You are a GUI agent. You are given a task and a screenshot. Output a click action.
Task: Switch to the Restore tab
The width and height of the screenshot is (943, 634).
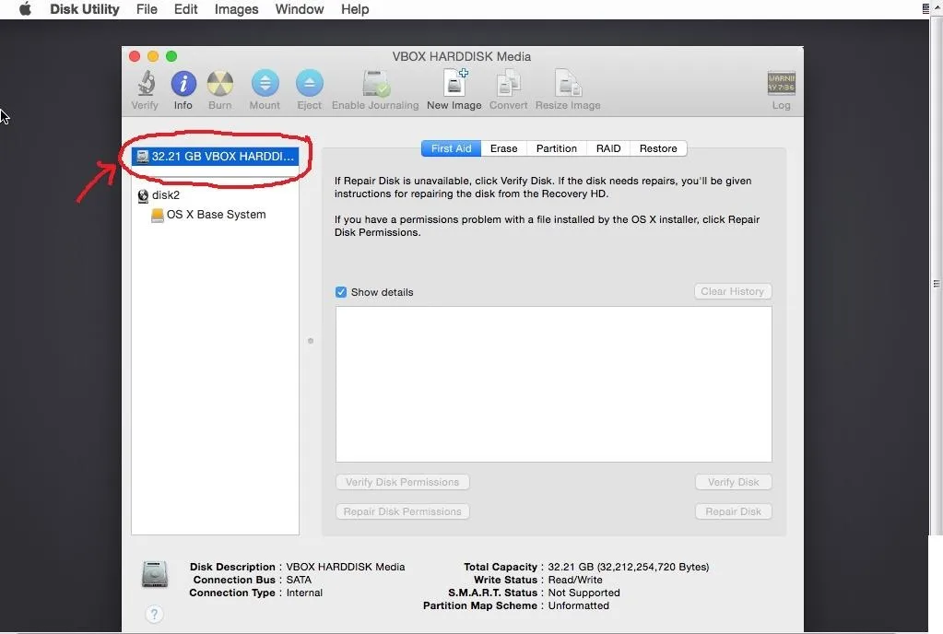click(x=658, y=148)
